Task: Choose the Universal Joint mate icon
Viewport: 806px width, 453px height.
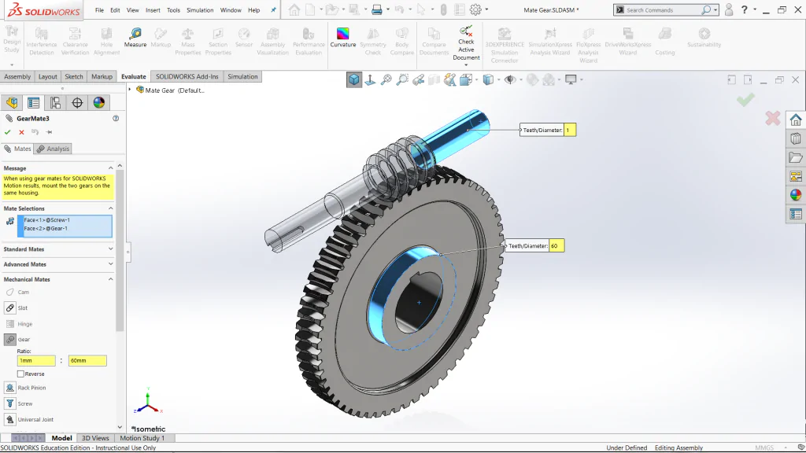Action: 9,420
